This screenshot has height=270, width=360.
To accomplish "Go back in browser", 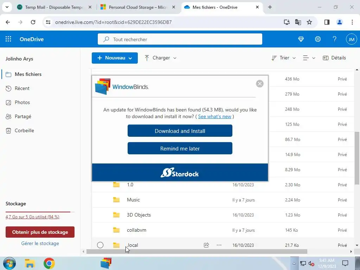I will point(8,22).
